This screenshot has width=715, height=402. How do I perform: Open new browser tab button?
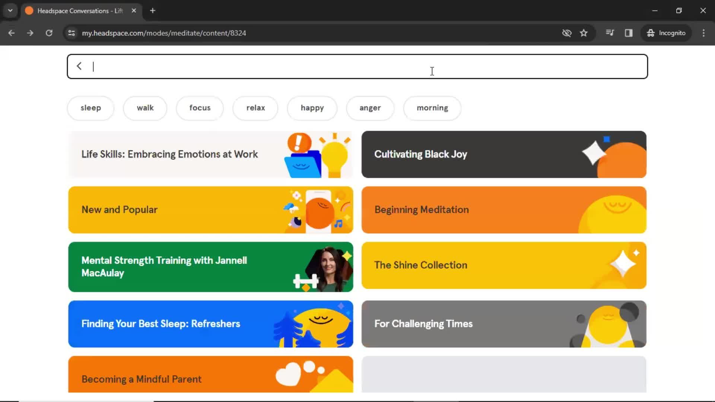click(153, 10)
